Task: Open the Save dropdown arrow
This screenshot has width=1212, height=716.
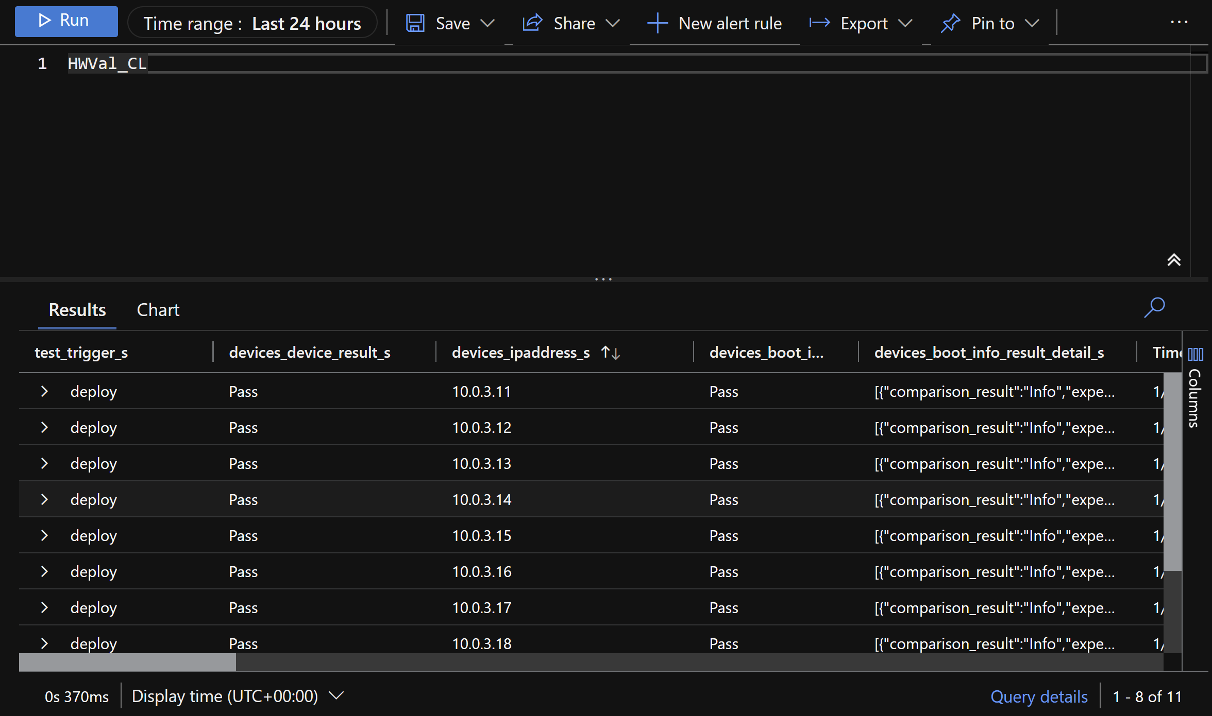Action: click(x=487, y=23)
